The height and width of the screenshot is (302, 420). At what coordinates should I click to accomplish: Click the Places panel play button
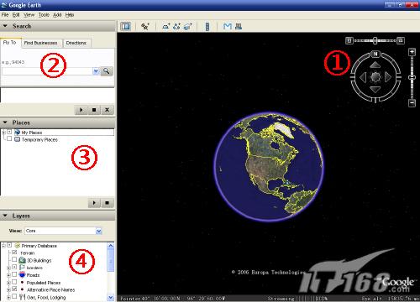[x=94, y=203]
